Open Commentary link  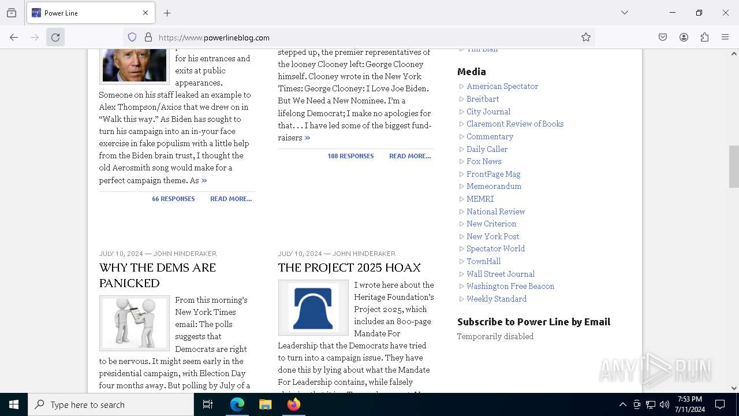pyautogui.click(x=490, y=136)
